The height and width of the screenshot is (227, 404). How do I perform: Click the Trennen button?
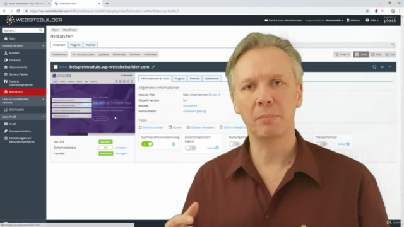click(134, 55)
